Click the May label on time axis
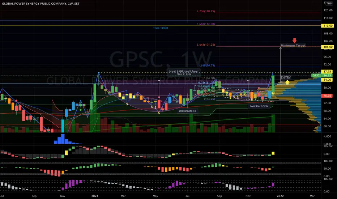Image resolution: width=337 pixels, height=199 pixels. (x=155, y=196)
